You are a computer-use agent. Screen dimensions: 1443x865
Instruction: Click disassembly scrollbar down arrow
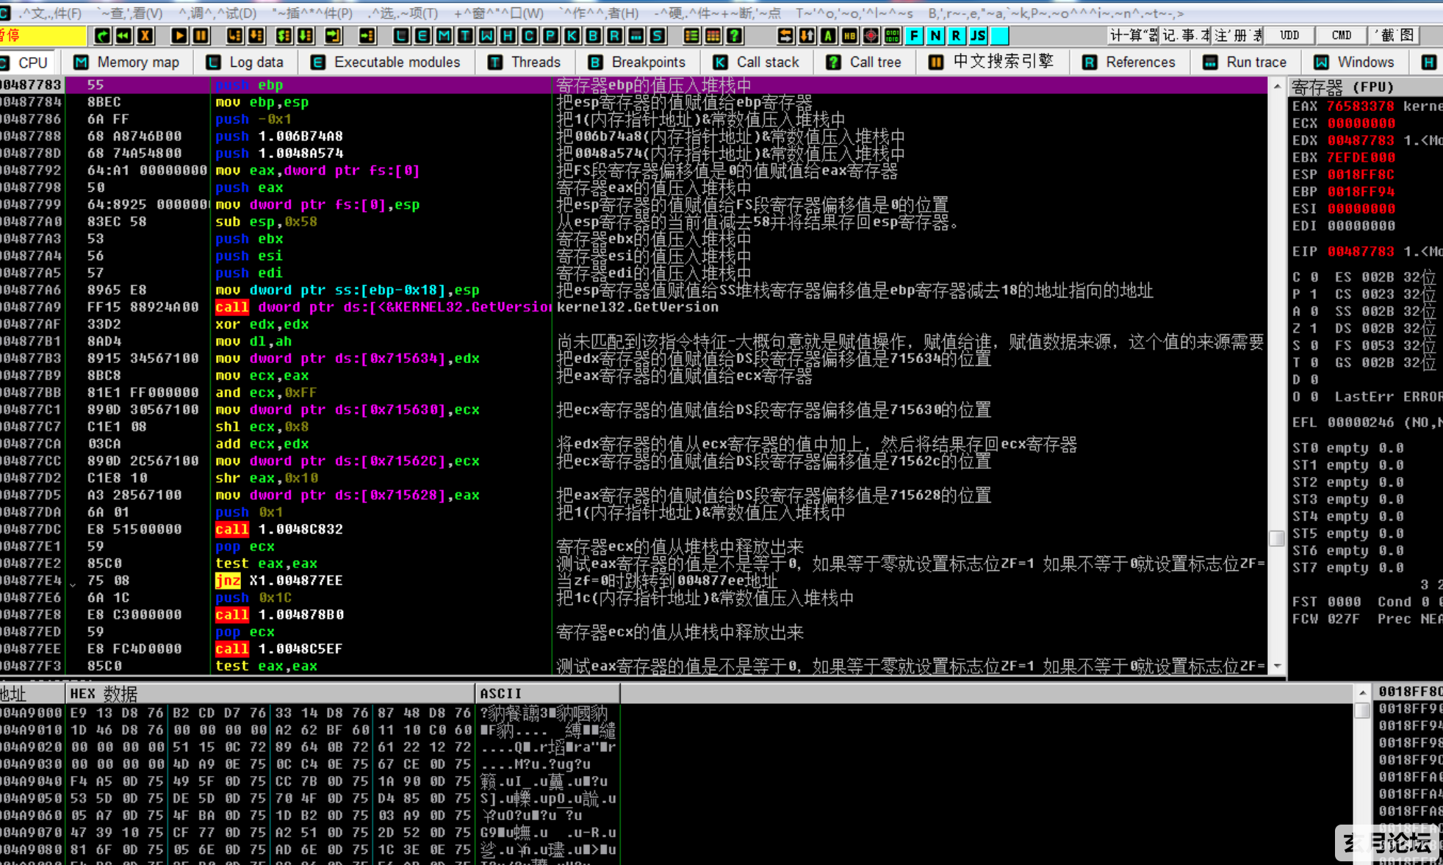pos(1277,667)
